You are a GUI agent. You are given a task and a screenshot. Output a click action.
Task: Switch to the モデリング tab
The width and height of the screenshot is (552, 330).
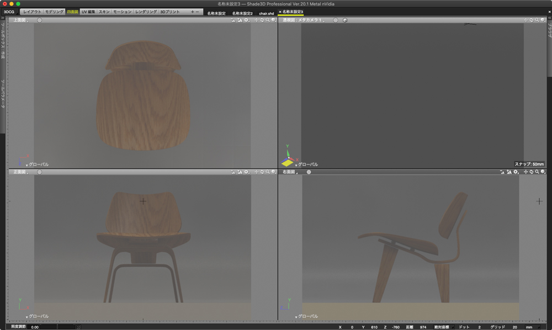(54, 12)
